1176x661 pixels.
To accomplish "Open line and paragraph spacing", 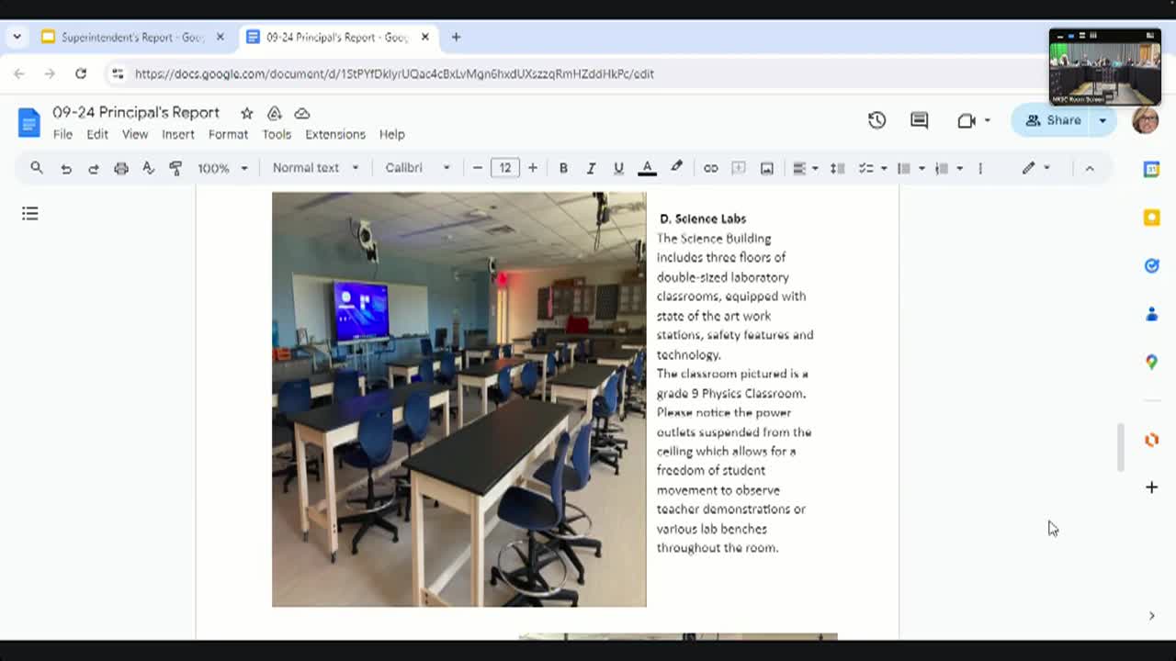I will [x=837, y=168].
